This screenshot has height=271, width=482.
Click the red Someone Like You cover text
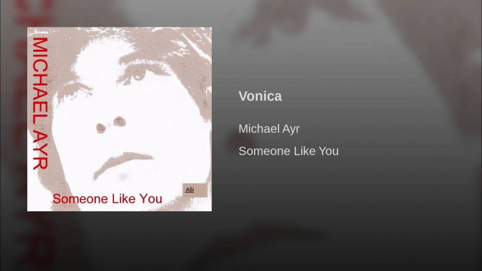tap(108, 199)
